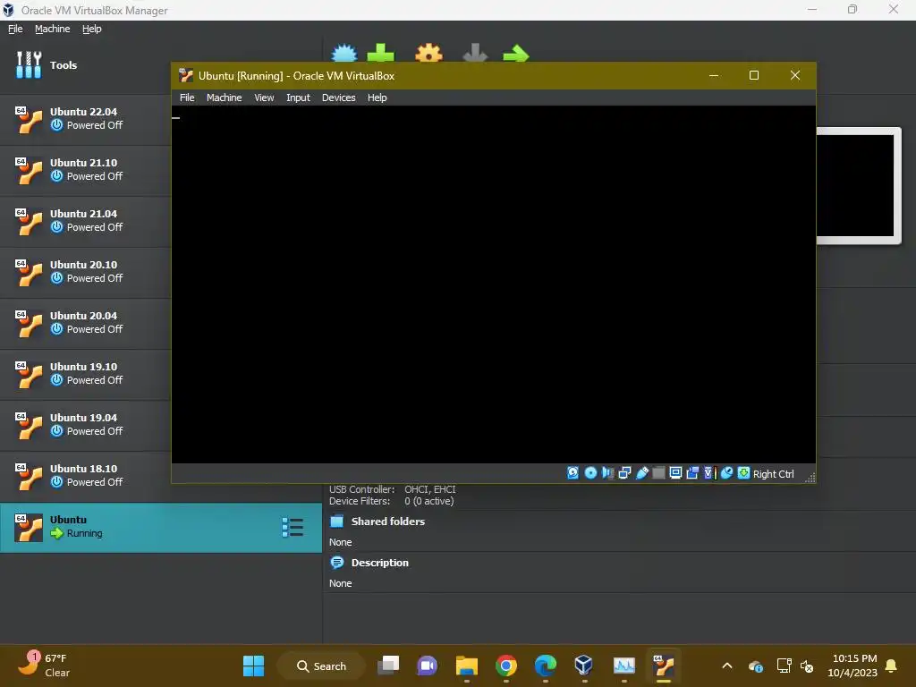Click the gray Discard arrow toolbar icon
Screen dimensions: 916x687
tap(475, 53)
